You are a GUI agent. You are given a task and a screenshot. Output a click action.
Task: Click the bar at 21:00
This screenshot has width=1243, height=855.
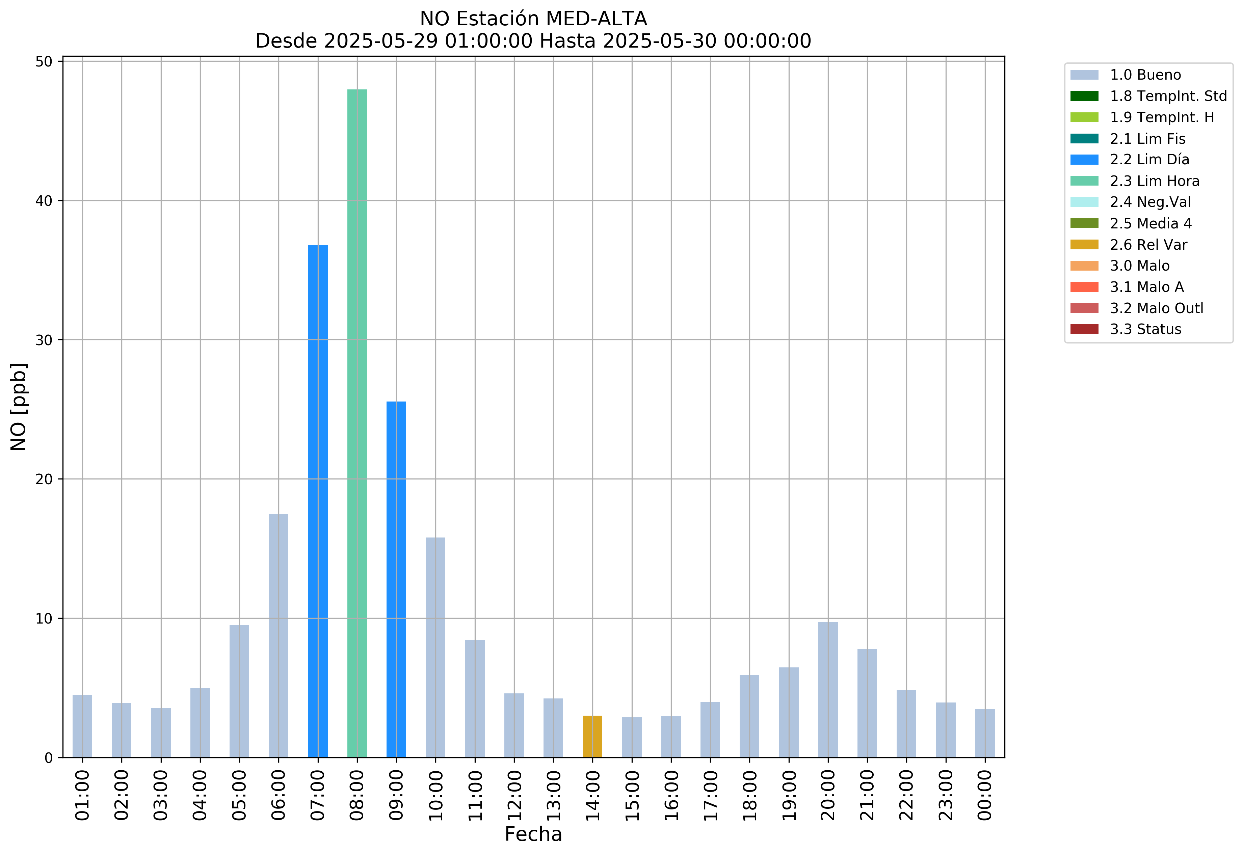coord(867,704)
